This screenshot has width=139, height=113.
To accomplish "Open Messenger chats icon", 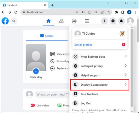I will click(x=113, y=21).
